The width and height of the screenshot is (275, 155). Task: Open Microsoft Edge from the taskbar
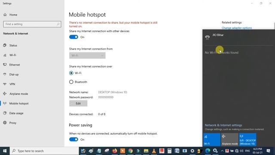tap(208, 151)
